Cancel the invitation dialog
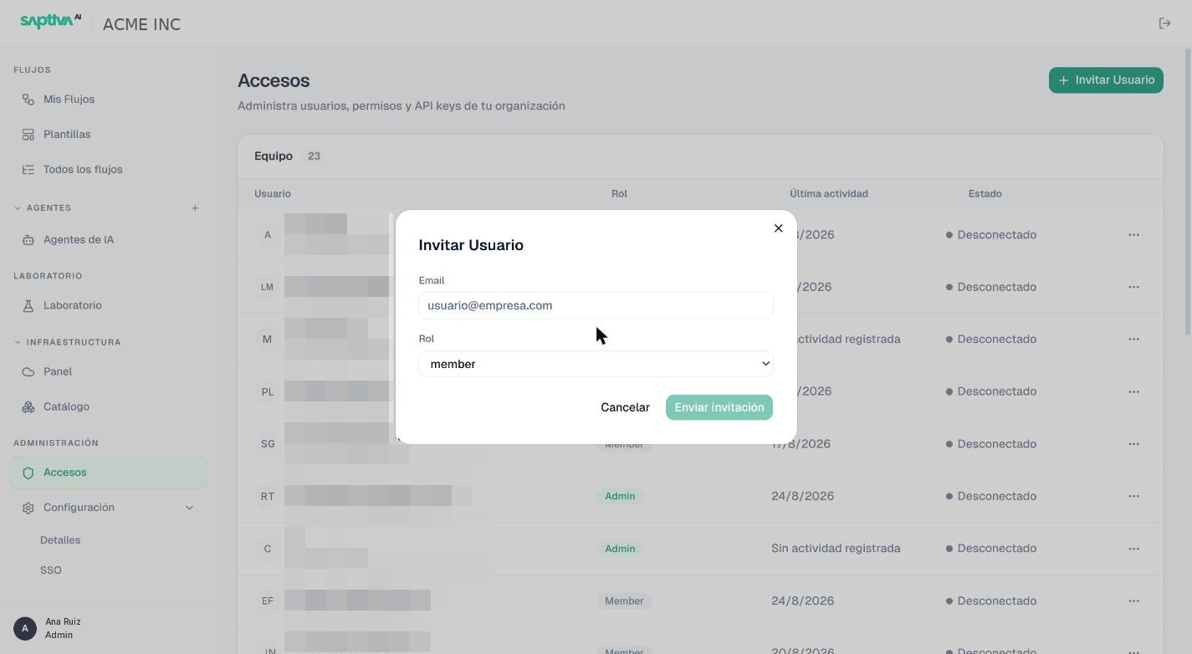 click(625, 407)
